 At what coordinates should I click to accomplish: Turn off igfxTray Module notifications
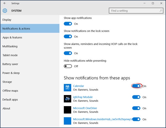[136, 97]
